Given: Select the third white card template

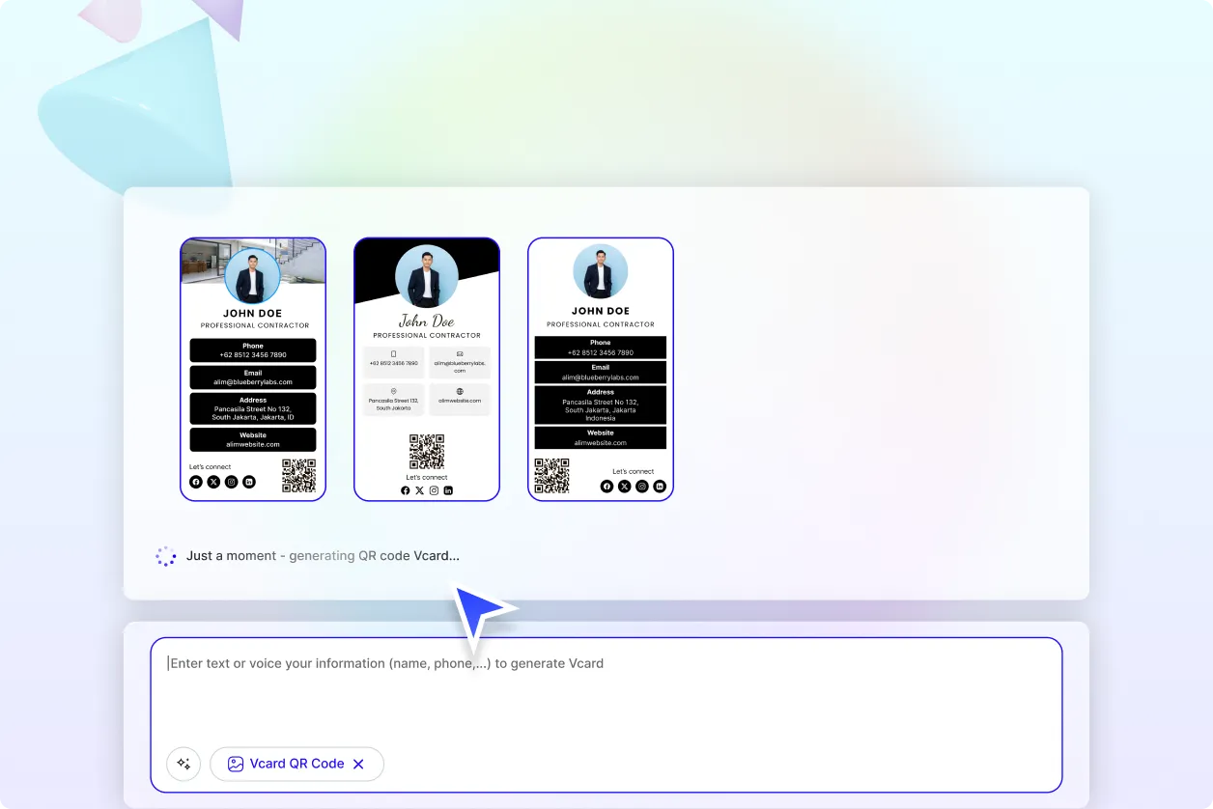Looking at the screenshot, I should click(x=600, y=370).
